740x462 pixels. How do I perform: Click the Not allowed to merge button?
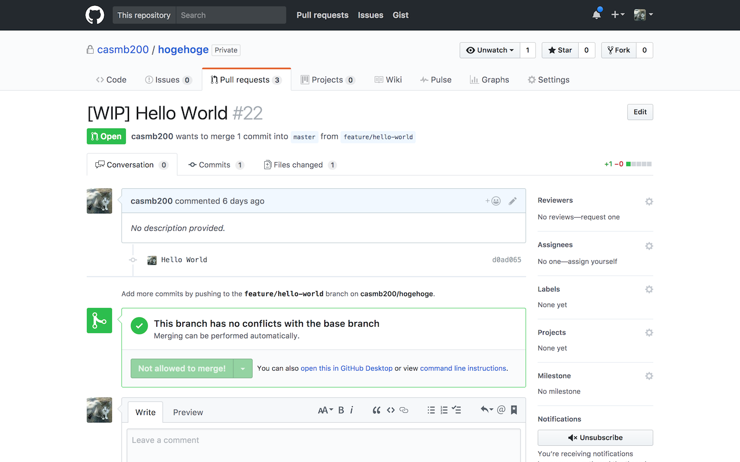click(182, 368)
